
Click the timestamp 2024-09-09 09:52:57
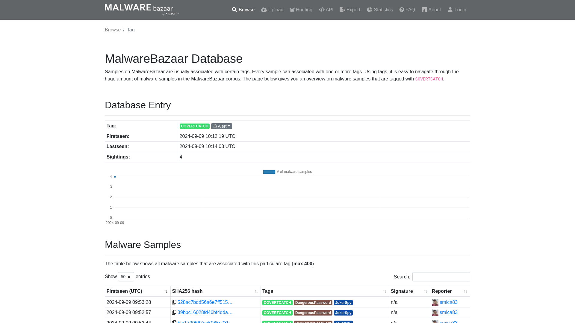tap(129, 313)
